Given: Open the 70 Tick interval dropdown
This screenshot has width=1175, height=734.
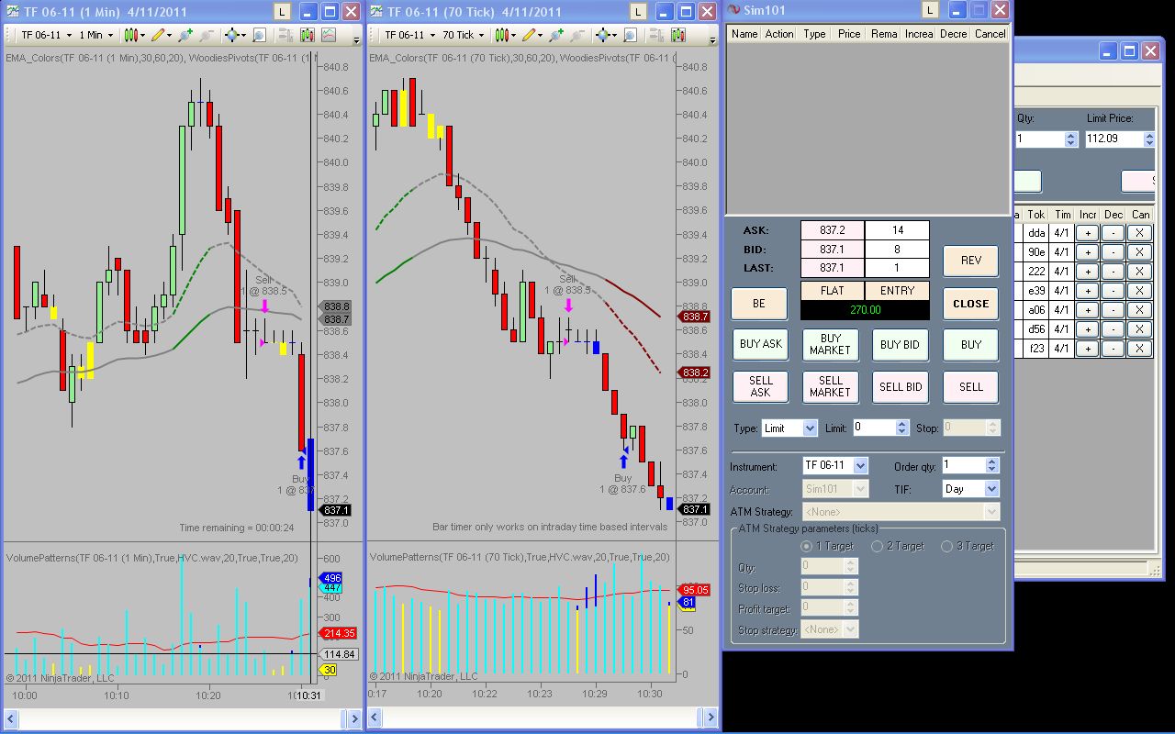Looking at the screenshot, I should [x=464, y=35].
